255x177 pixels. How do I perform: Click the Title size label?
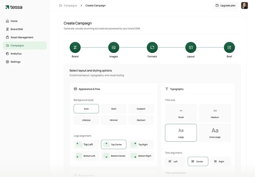[170, 100]
